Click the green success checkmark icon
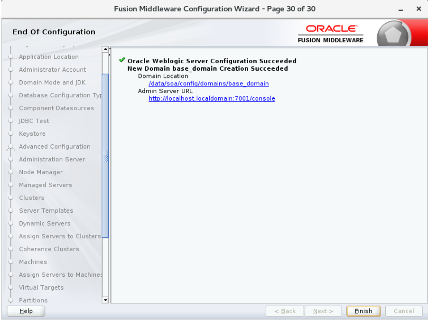Viewport: 428px width, 320px height. [122, 60]
